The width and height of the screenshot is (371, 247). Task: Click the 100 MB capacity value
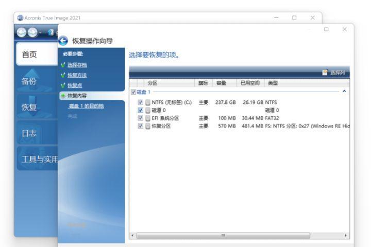[x=227, y=118]
